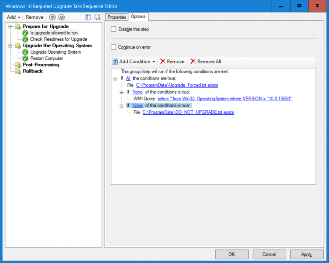Open the WMI Query select statement link
Screen dimensions: 329x263
point(225,99)
